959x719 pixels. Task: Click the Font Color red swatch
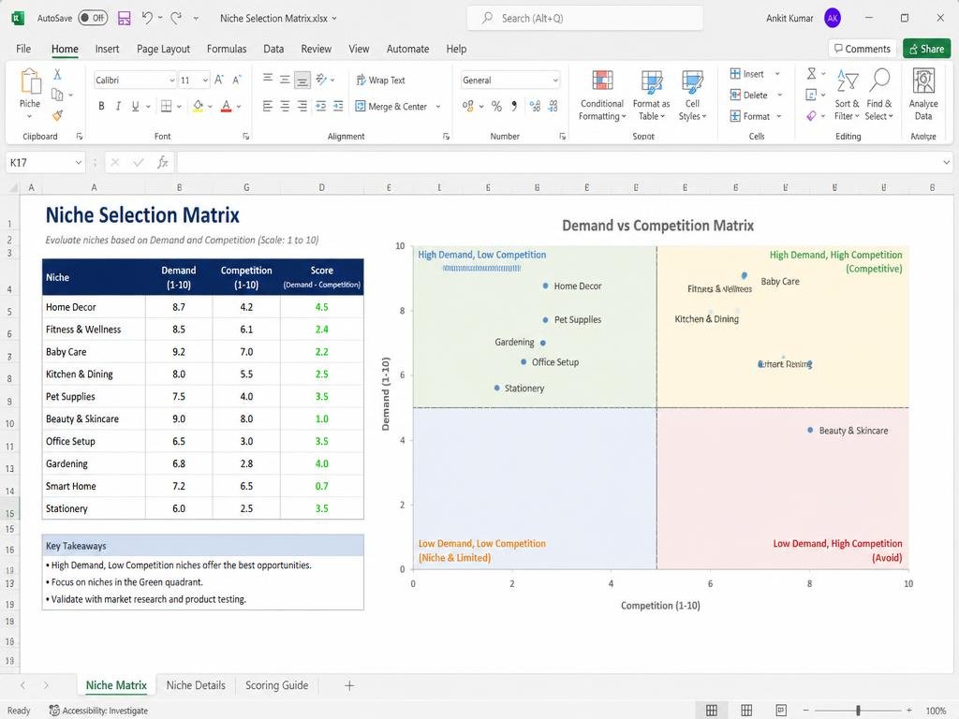227,107
